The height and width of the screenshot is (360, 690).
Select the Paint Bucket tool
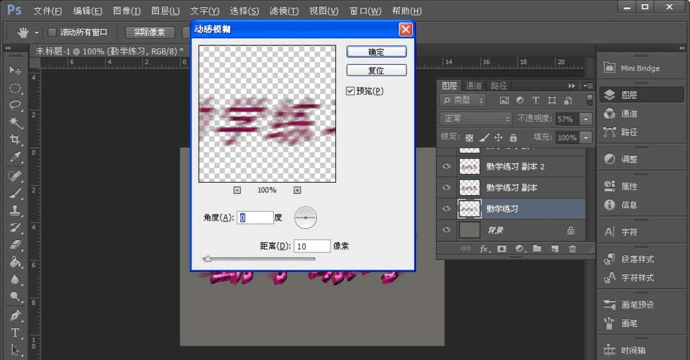(15, 262)
